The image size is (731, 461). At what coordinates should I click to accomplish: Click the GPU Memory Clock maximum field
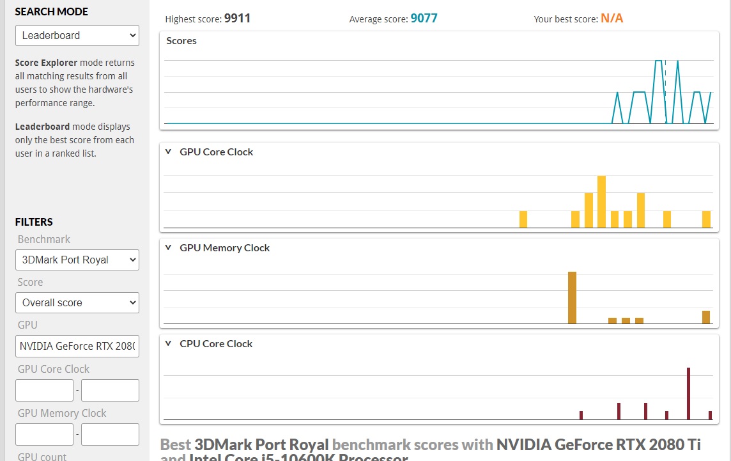pos(110,434)
